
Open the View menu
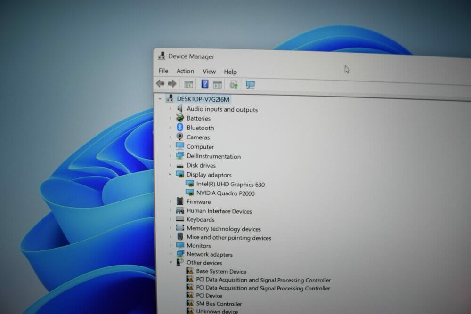(x=209, y=72)
